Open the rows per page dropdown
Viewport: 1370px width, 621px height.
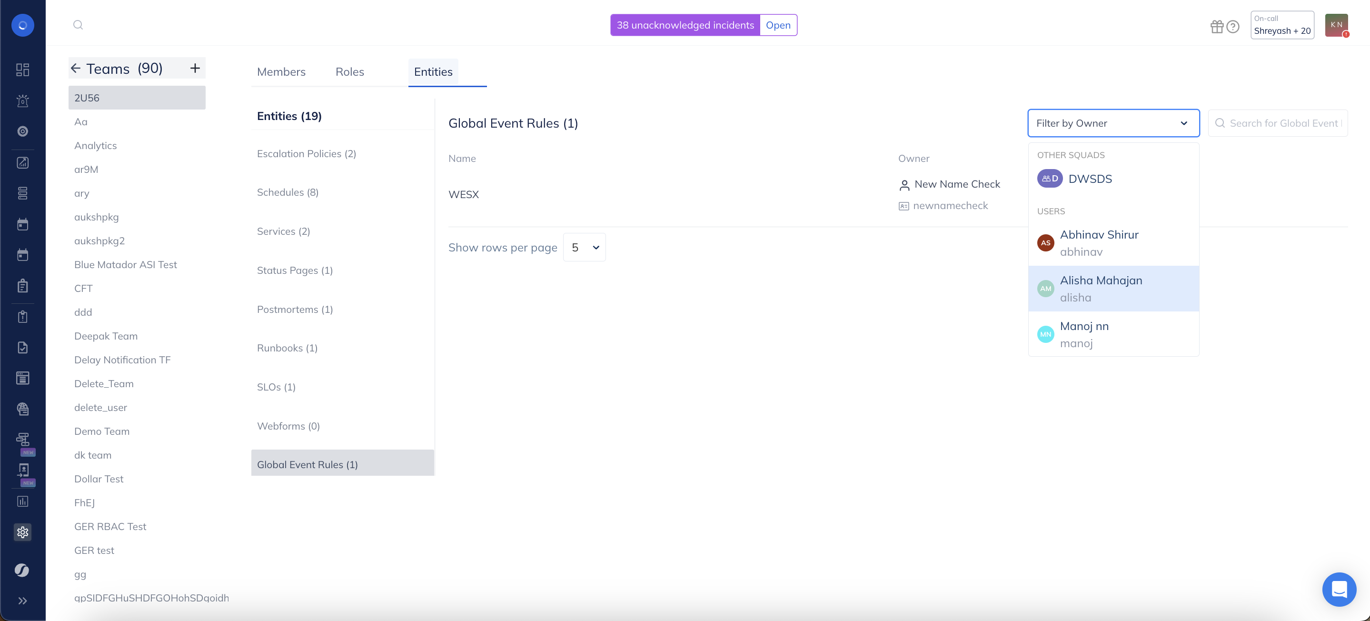click(x=584, y=247)
